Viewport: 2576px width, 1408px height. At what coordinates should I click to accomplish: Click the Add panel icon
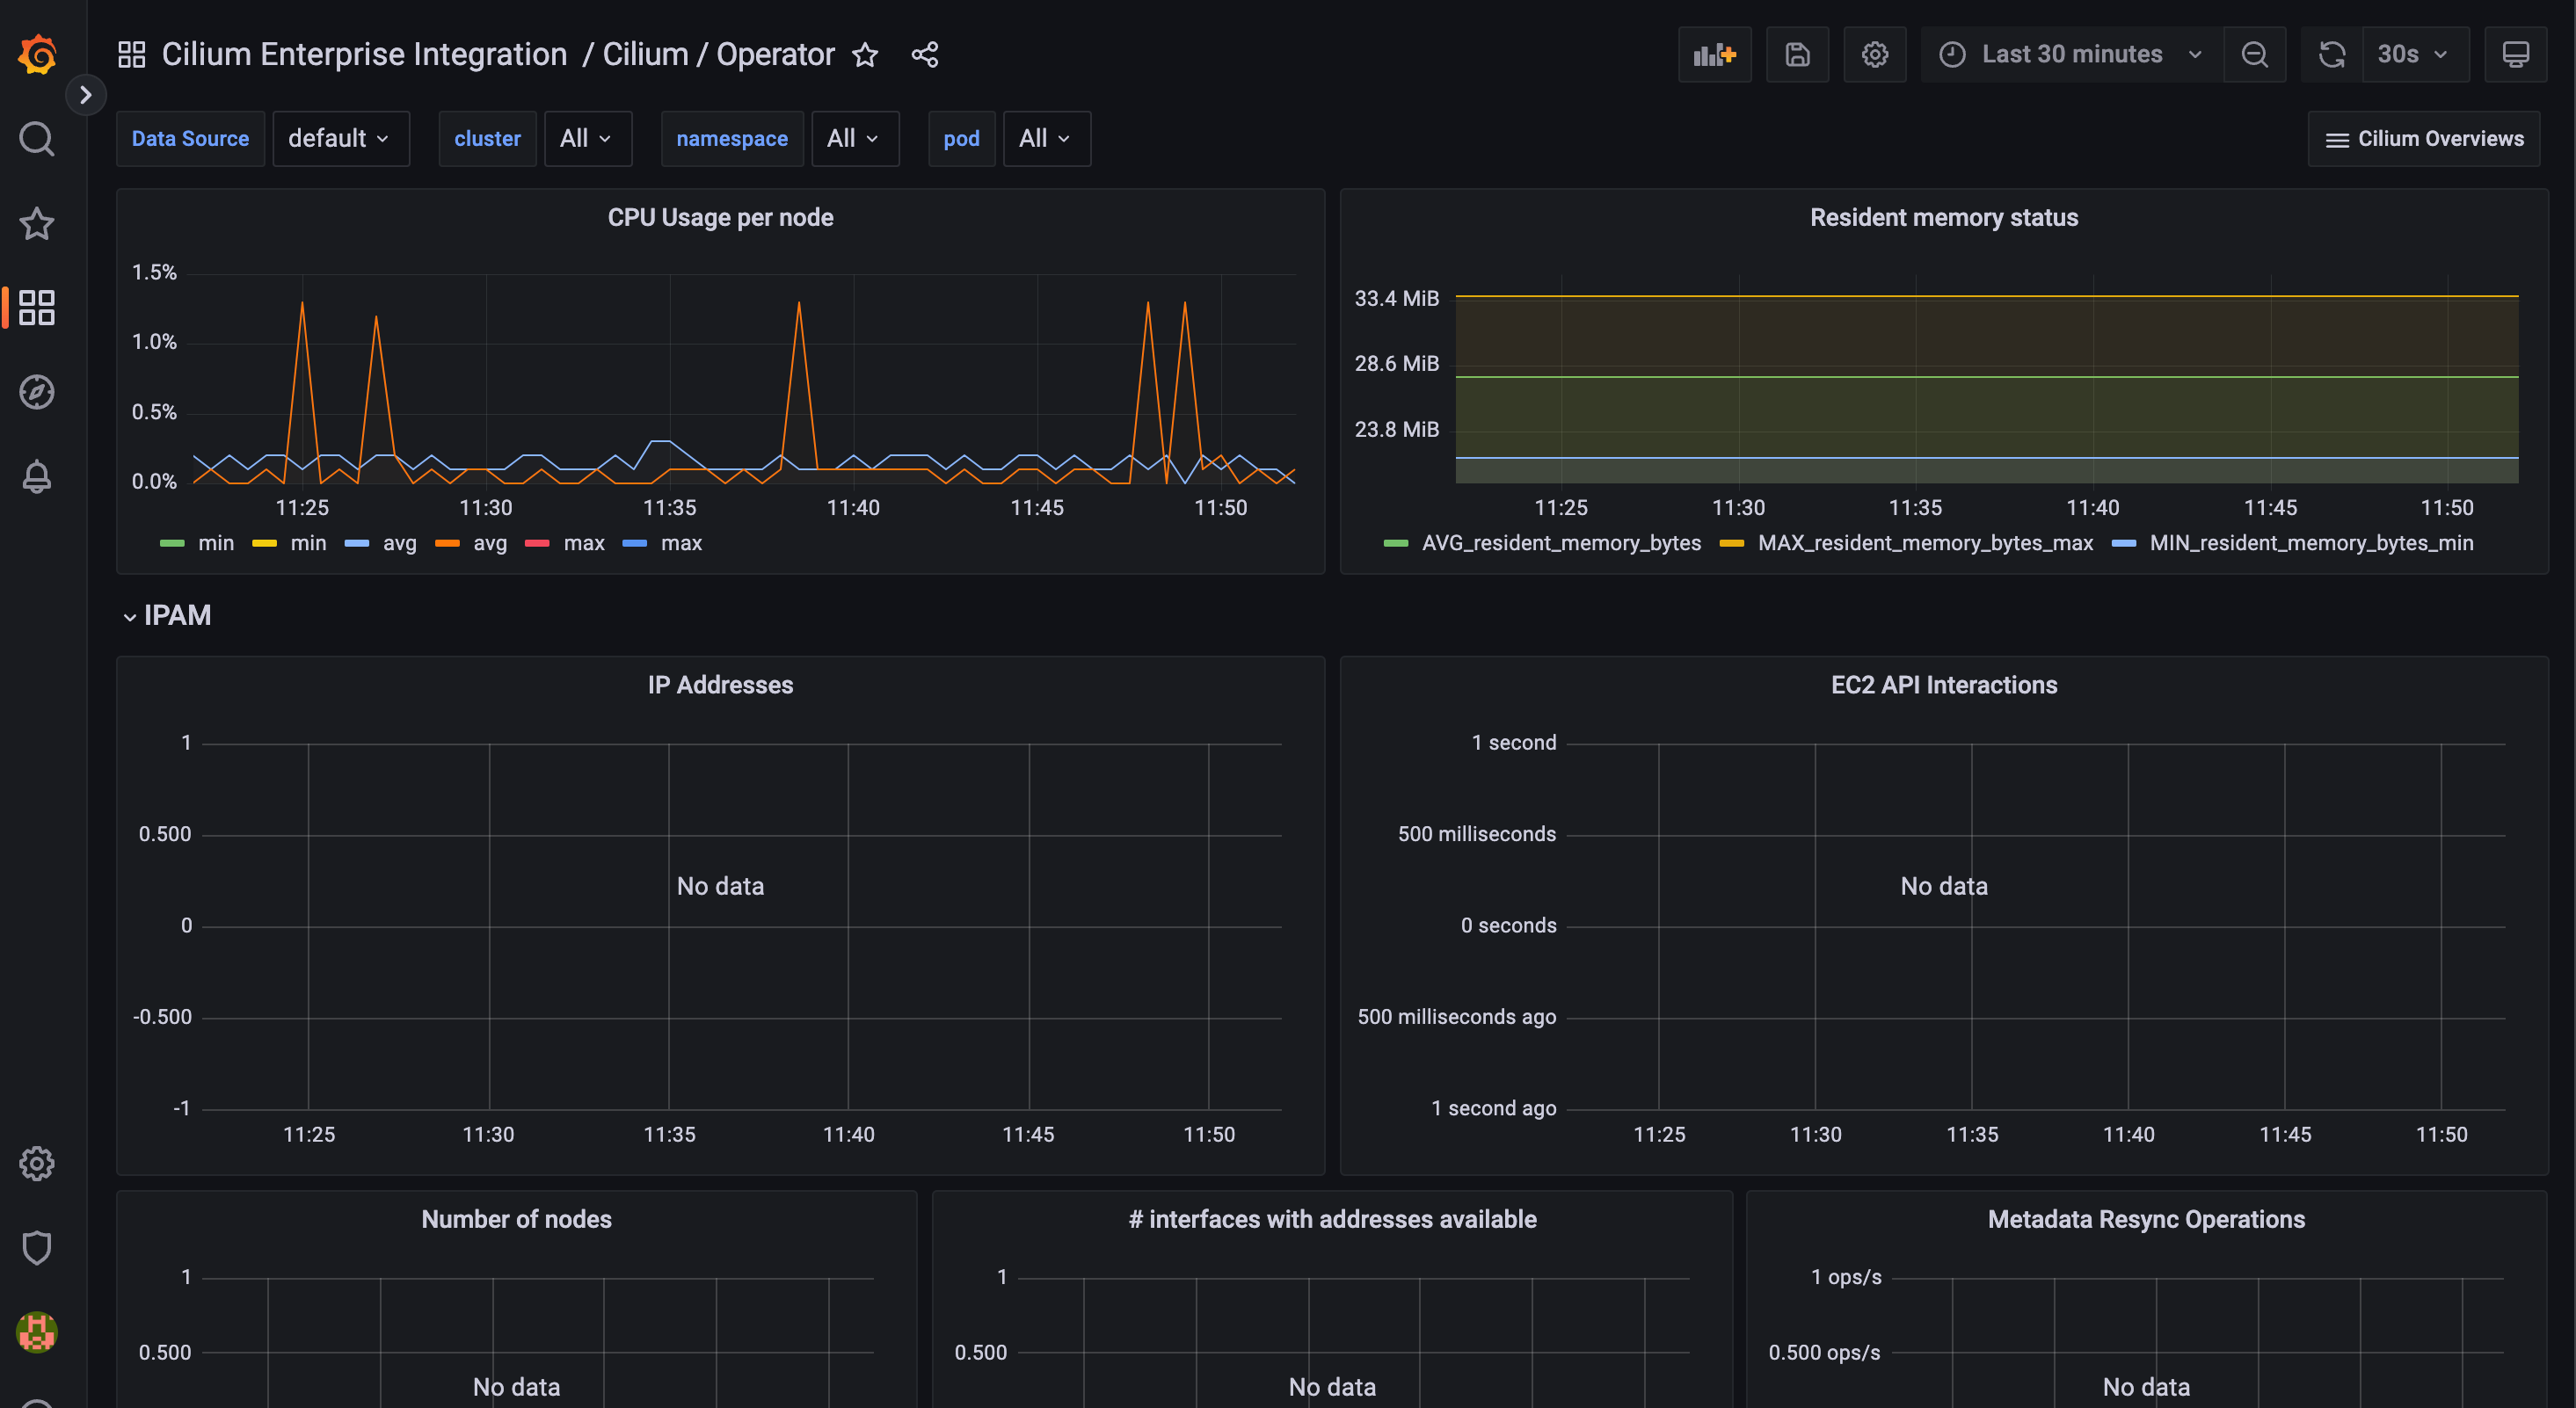[1714, 54]
